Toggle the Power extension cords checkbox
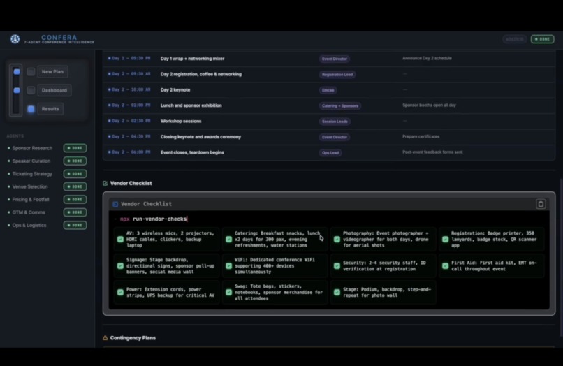Screen dimensions: 563x366 (120, 293)
